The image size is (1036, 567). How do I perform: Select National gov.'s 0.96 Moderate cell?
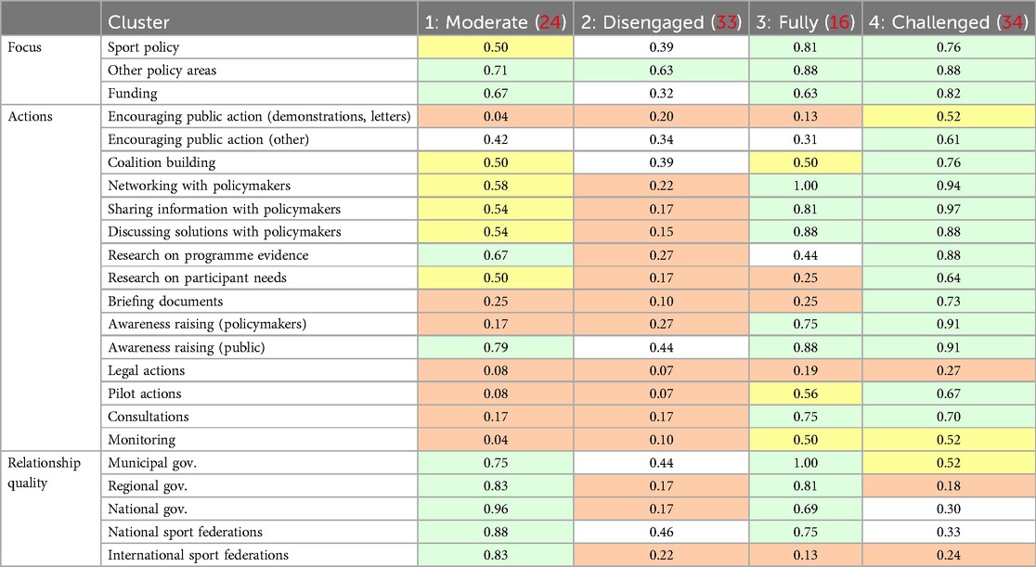coord(496,509)
